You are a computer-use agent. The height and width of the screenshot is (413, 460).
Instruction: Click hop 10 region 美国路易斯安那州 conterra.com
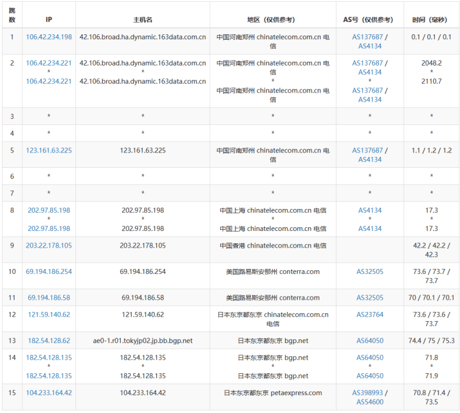[x=273, y=271]
